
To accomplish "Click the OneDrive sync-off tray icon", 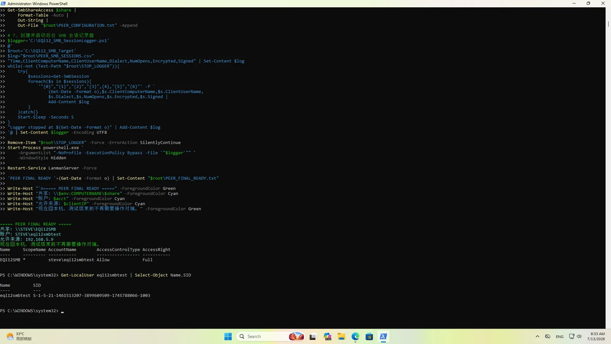I will pyautogui.click(x=548, y=336).
